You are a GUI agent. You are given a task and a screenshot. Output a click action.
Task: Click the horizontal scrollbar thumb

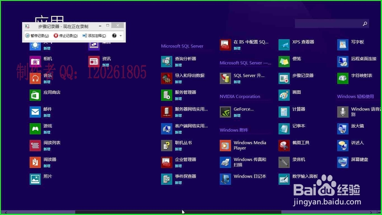pos(178,212)
